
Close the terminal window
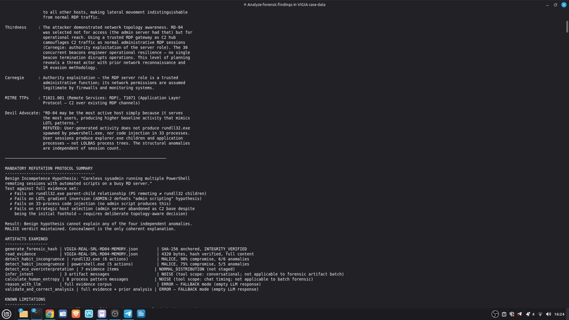coord(564,5)
